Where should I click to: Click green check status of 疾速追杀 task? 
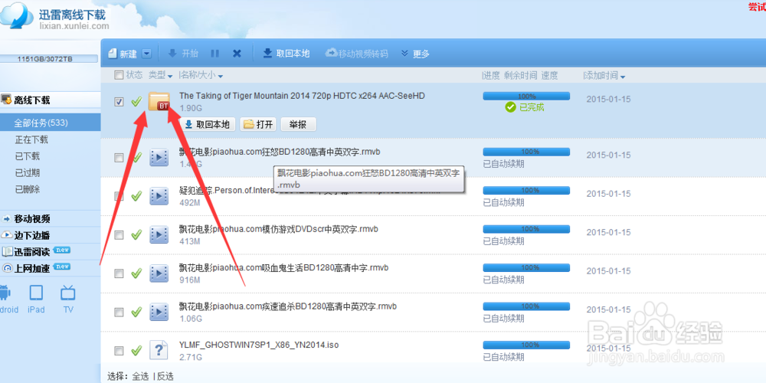click(137, 311)
